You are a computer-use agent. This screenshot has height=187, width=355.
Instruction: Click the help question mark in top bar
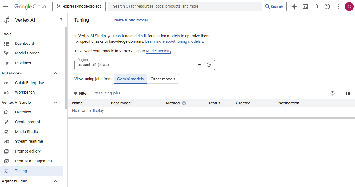coord(327,7)
